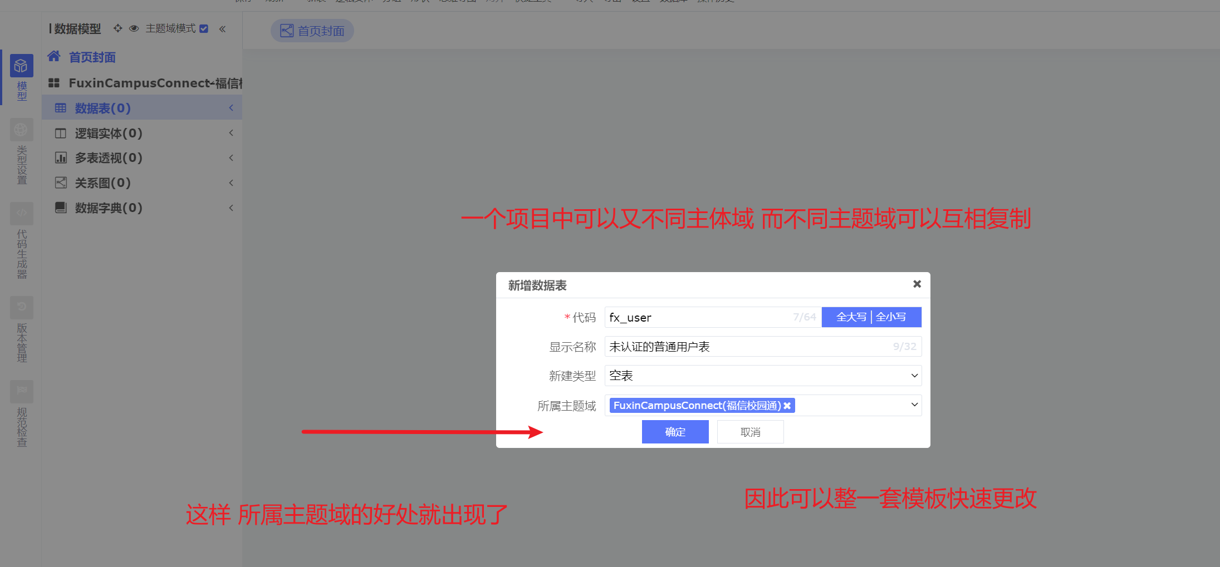
Task: Click the 关系图(0) diagram icon
Action: tap(61, 183)
